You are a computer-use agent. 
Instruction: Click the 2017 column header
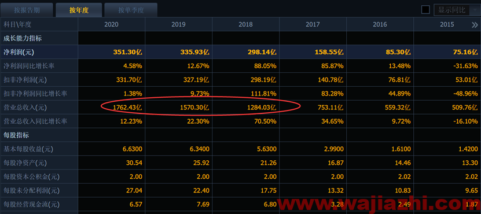pos(313,24)
